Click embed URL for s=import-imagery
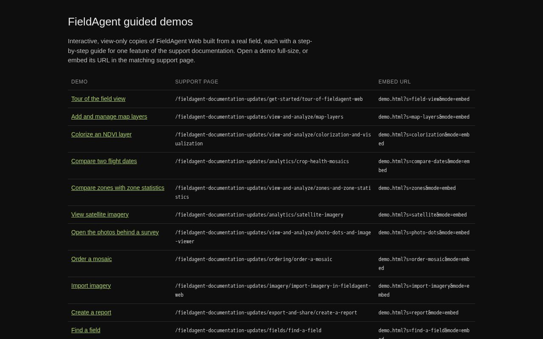The width and height of the screenshot is (543, 339). coord(424,290)
